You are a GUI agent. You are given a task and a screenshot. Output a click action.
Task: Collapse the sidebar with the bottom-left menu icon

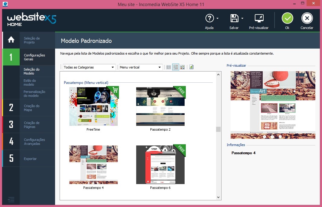coord(11,199)
